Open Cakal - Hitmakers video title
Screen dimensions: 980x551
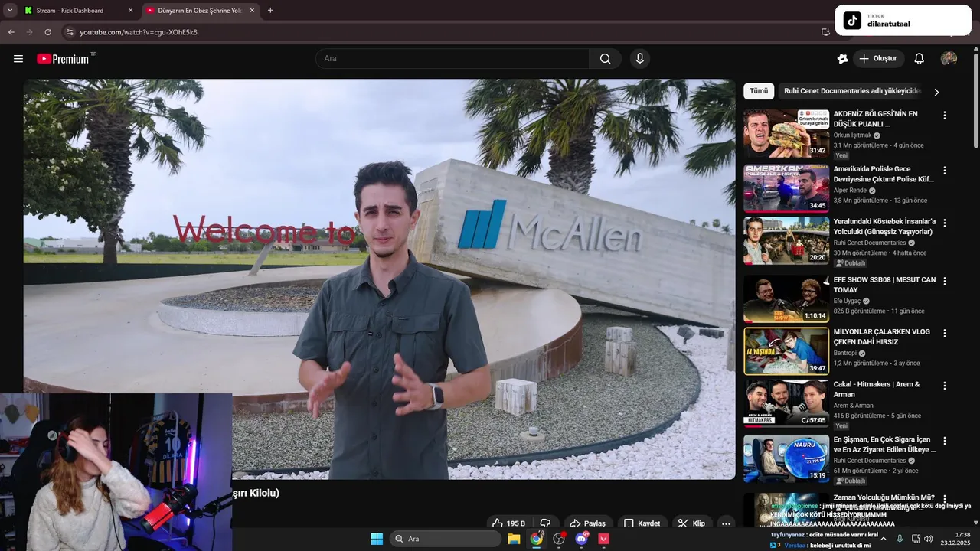coord(877,390)
